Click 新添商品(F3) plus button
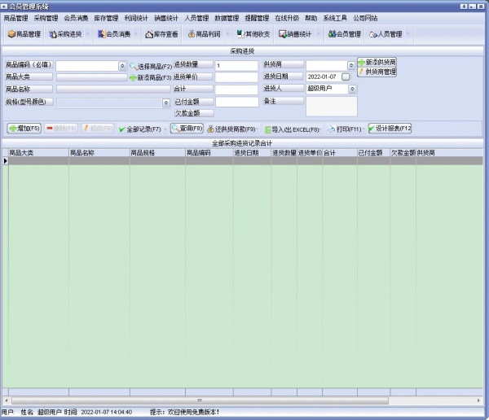Screen dimensions: 489x420 click(151, 77)
